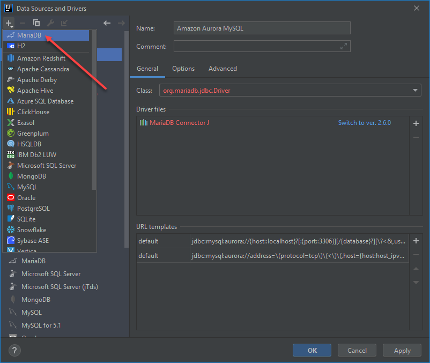Screen dimensions: 430x363
Task: Click the aurora://address URL template row
Action: tap(272, 256)
